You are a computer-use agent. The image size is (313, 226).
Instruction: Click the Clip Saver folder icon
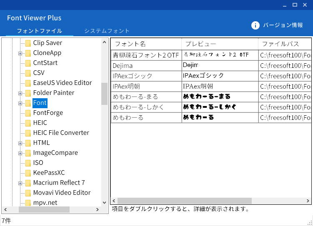[x=28, y=43]
